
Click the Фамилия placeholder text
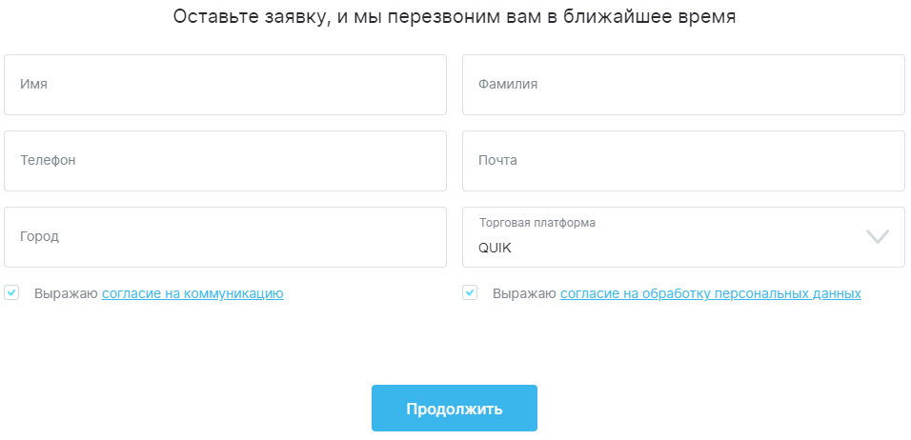tap(508, 85)
